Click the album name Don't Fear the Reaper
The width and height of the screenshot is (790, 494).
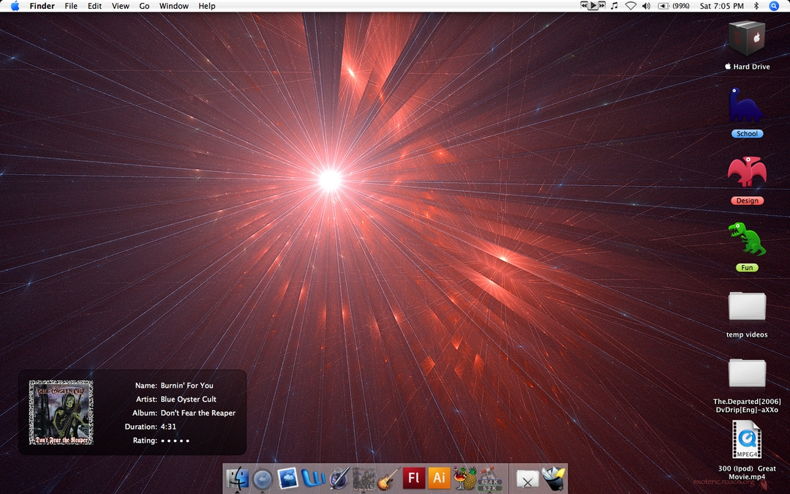198,412
